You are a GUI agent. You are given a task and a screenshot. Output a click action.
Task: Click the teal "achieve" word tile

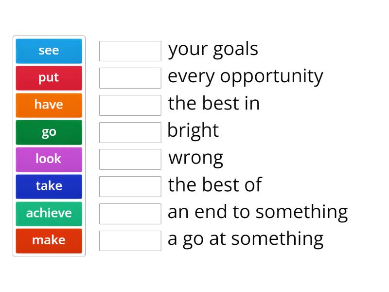(x=49, y=213)
